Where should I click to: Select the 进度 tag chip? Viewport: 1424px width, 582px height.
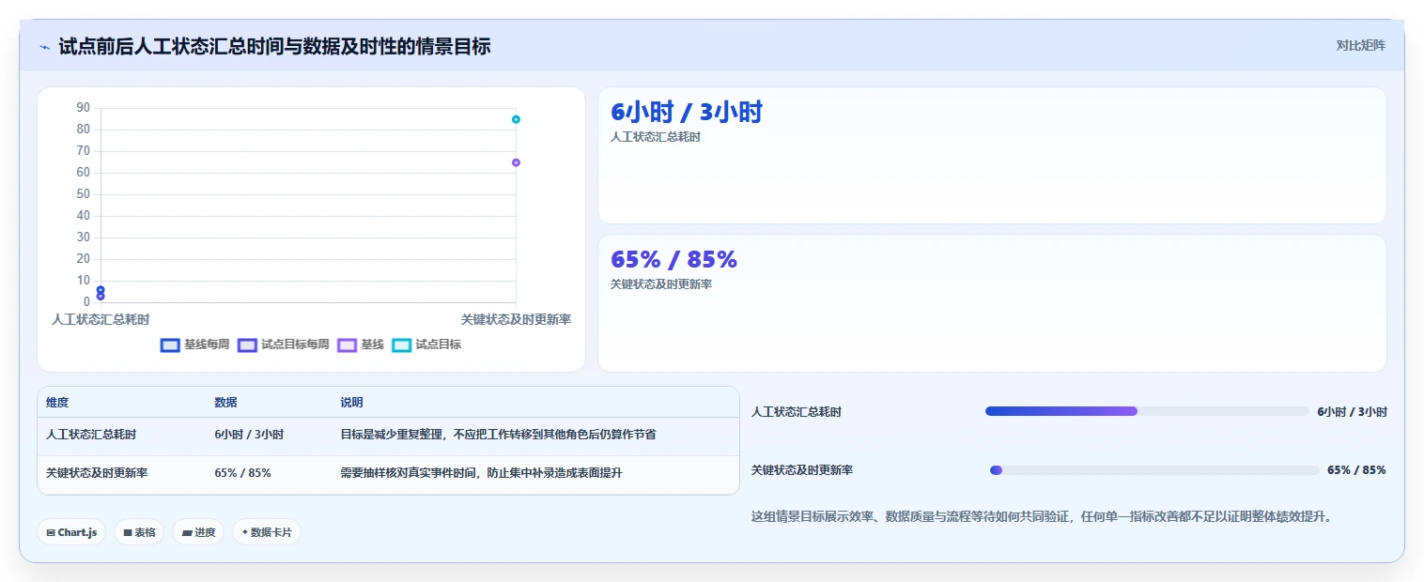[x=198, y=532]
